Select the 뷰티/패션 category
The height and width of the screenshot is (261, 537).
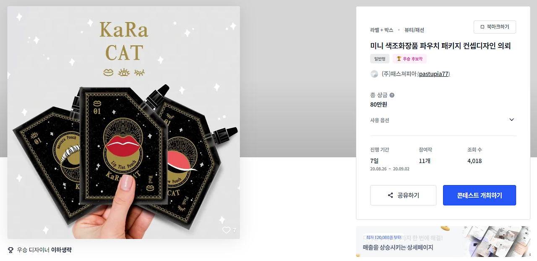click(x=414, y=30)
